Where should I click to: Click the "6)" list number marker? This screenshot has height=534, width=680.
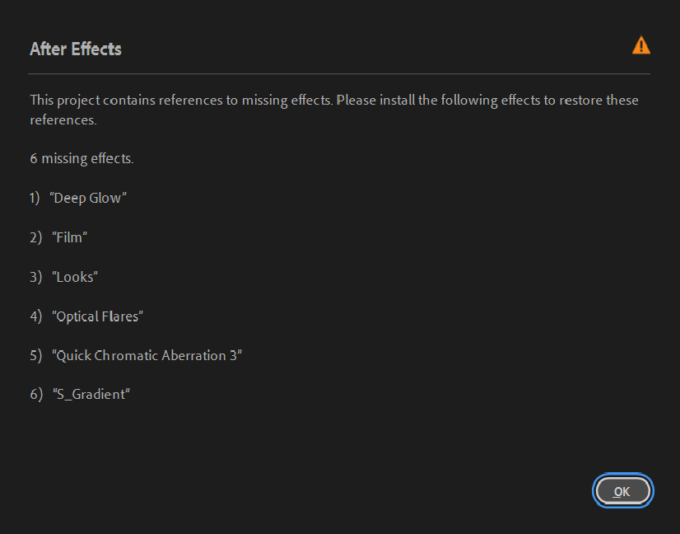(35, 395)
